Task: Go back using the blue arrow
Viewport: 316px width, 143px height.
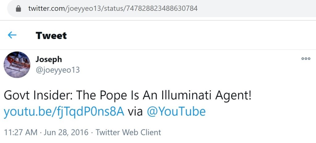Action: 12,35
